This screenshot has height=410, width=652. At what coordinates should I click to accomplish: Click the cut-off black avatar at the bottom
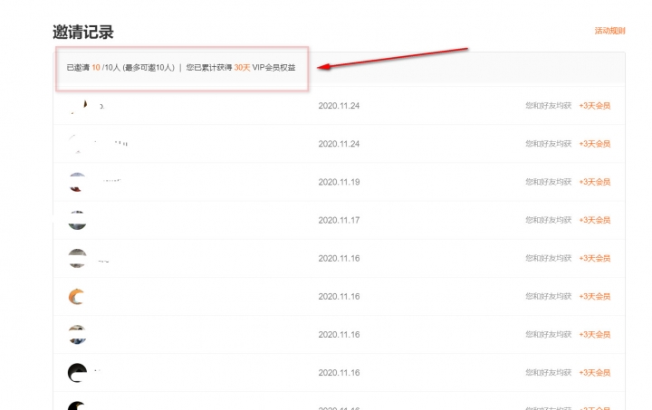77,405
